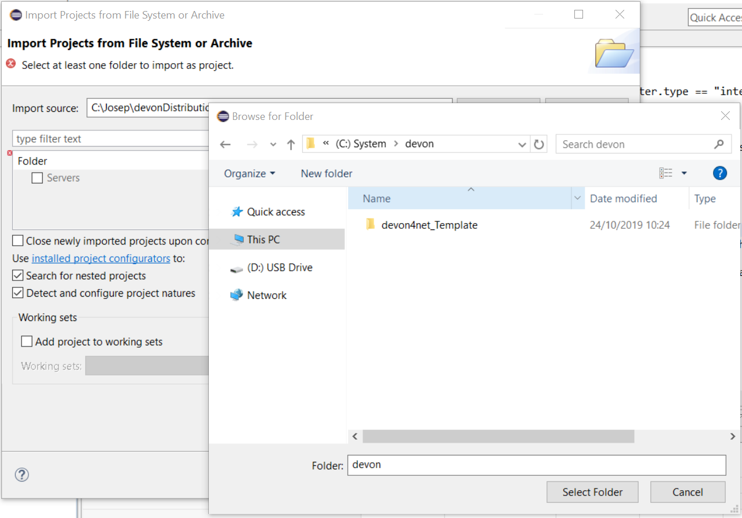The height and width of the screenshot is (518, 742).
Task: Check Add project to working sets
Action: [27, 342]
